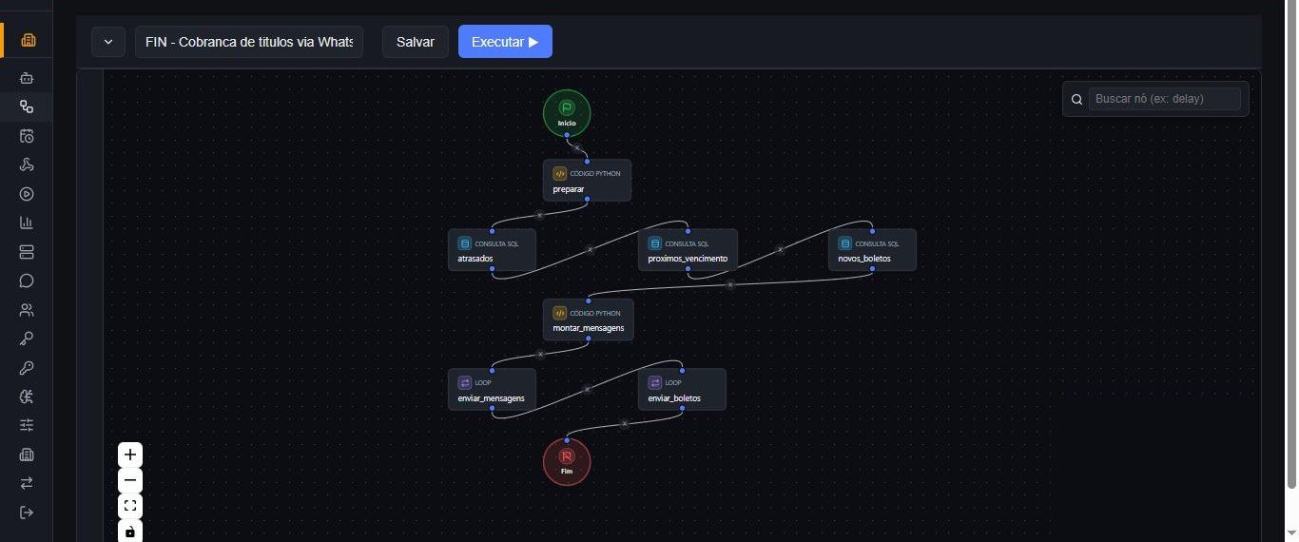
Task: Select the 'proximos_vencimento' SQL query node
Action: 687,249
